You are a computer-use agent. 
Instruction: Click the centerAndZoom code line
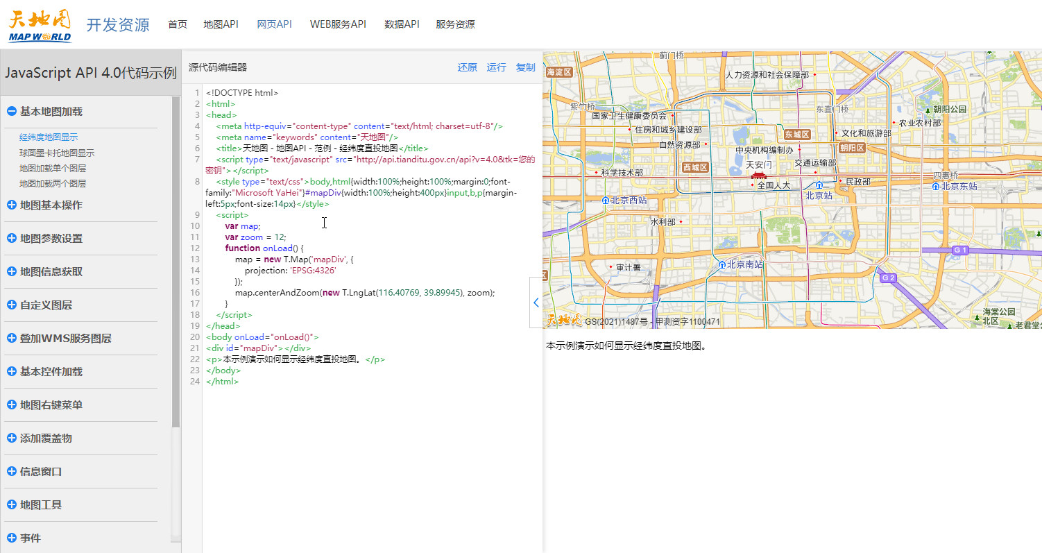[365, 293]
